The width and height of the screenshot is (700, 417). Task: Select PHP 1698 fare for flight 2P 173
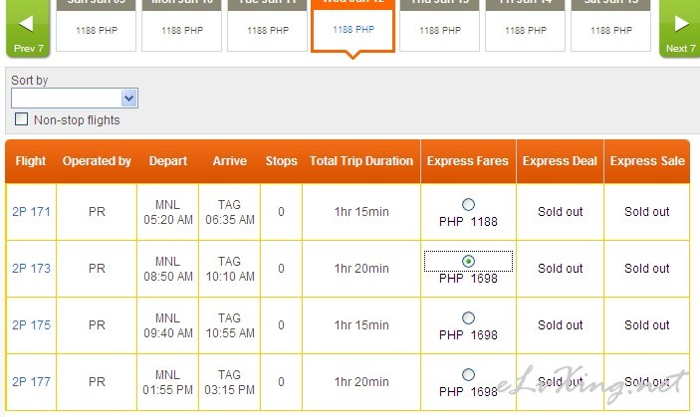tap(468, 262)
